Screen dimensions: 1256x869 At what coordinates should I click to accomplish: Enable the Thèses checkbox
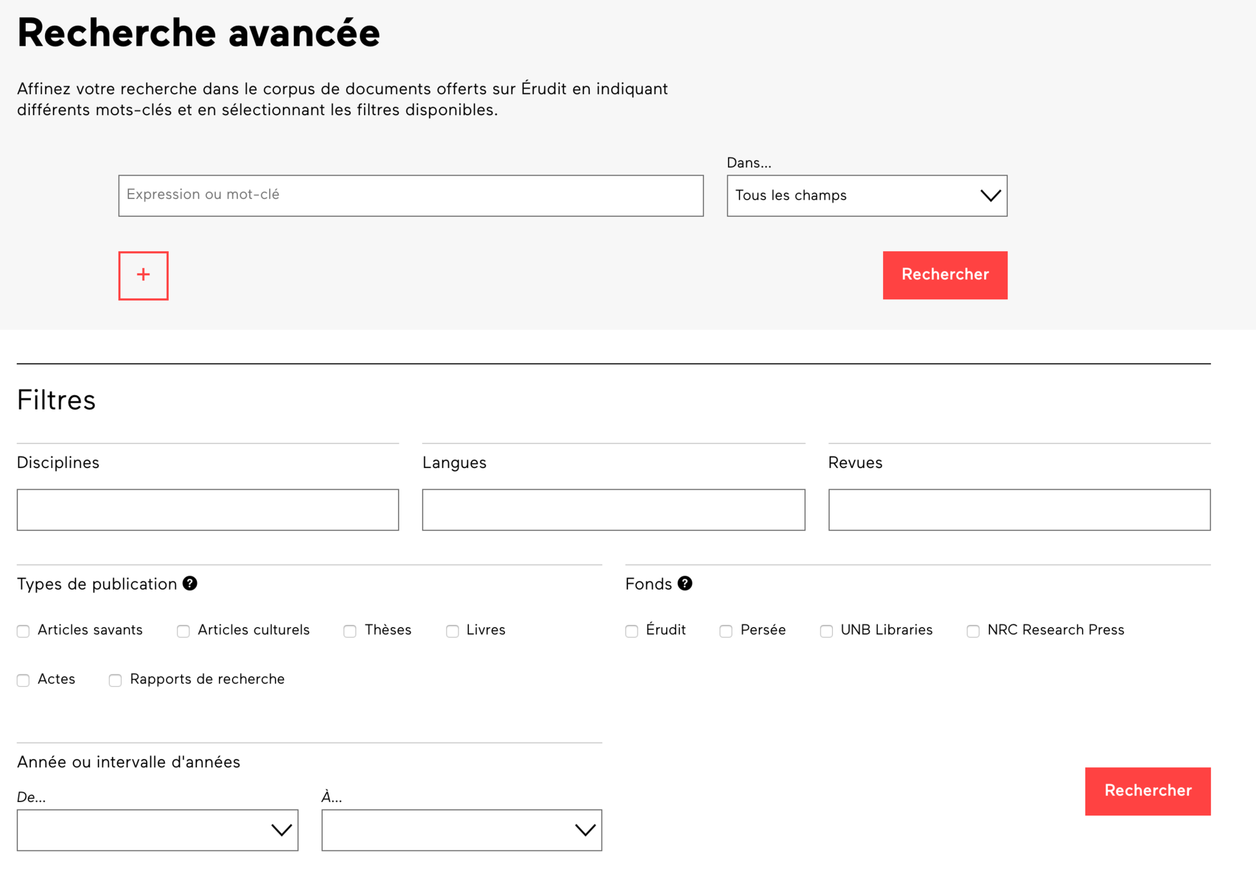350,631
